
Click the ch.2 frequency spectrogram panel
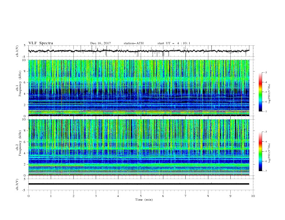[139, 147]
